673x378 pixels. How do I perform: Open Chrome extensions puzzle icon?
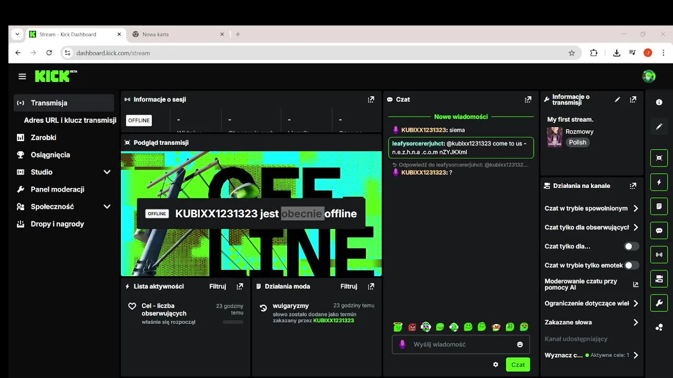click(x=594, y=53)
